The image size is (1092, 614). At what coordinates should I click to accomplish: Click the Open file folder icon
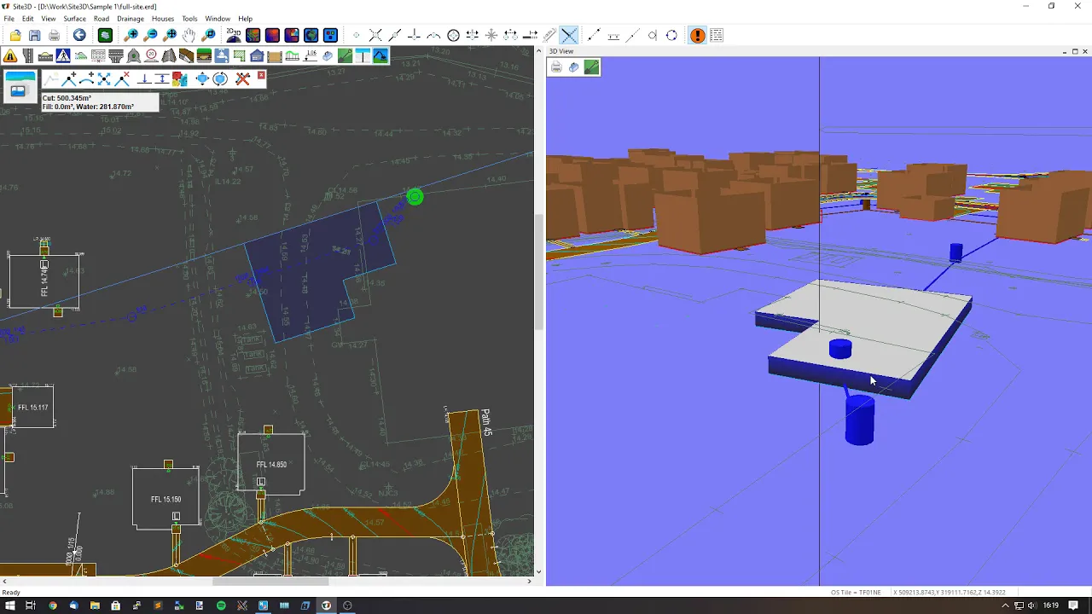pyautogui.click(x=15, y=35)
